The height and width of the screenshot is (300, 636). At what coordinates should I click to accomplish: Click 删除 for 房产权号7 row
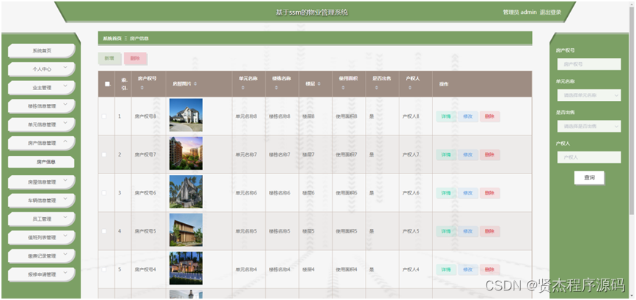coord(489,154)
